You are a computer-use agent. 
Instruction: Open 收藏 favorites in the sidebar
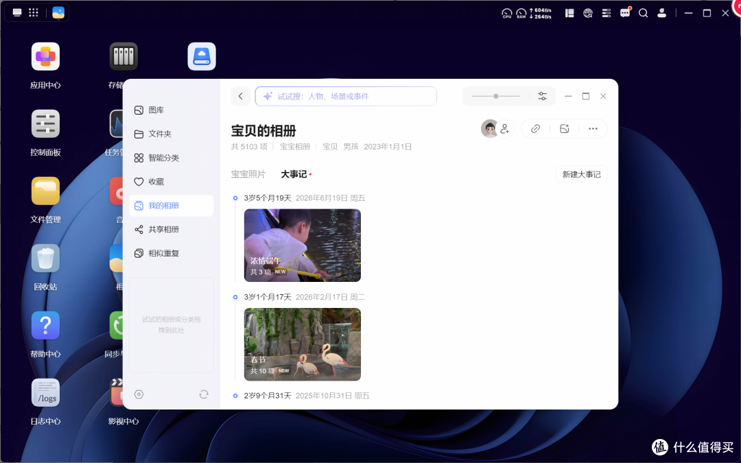[x=171, y=181]
